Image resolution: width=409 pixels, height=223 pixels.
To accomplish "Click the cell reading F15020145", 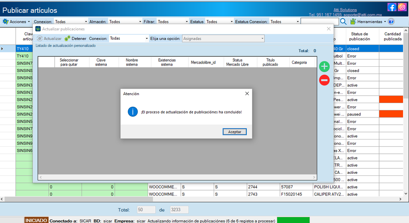I will 296,194.
